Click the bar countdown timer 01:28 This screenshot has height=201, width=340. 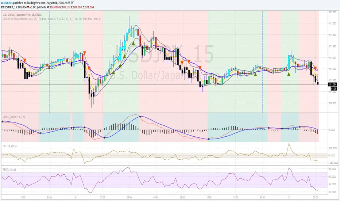(x=334, y=89)
